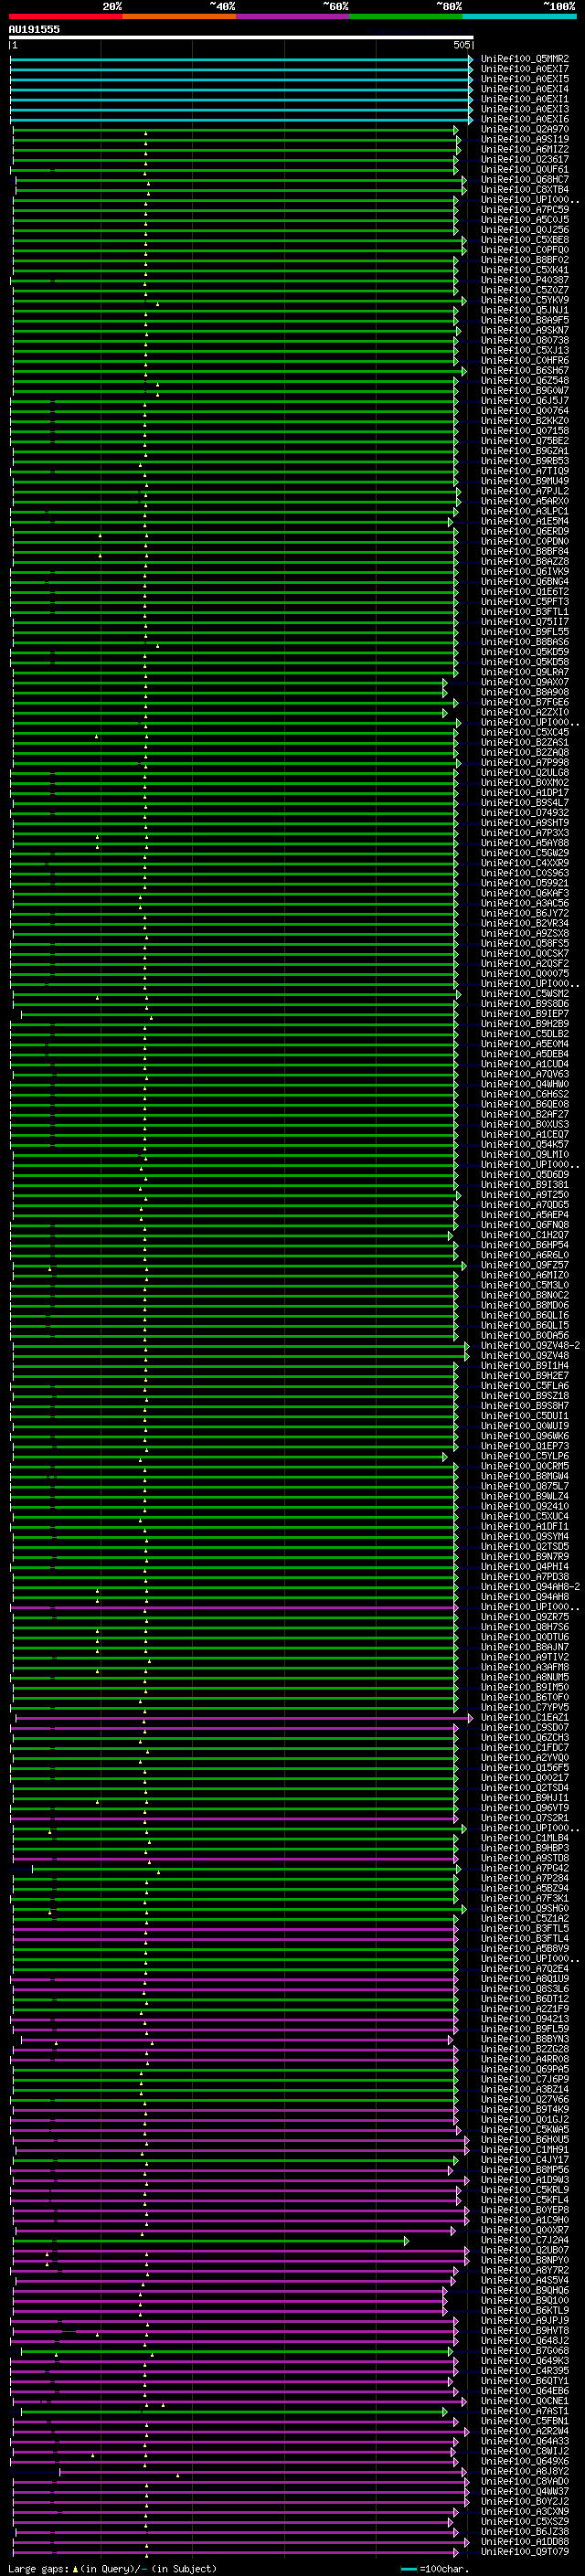585x2576 pixels.
Task: Select the UniRef100_Q4WW37 label
Action: click(525, 2492)
